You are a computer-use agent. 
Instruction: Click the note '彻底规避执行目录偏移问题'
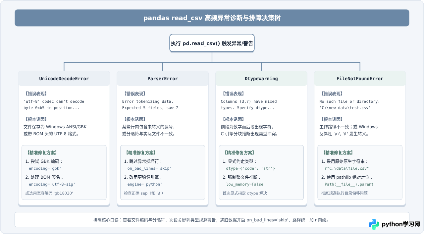pyautogui.click(x=344, y=193)
